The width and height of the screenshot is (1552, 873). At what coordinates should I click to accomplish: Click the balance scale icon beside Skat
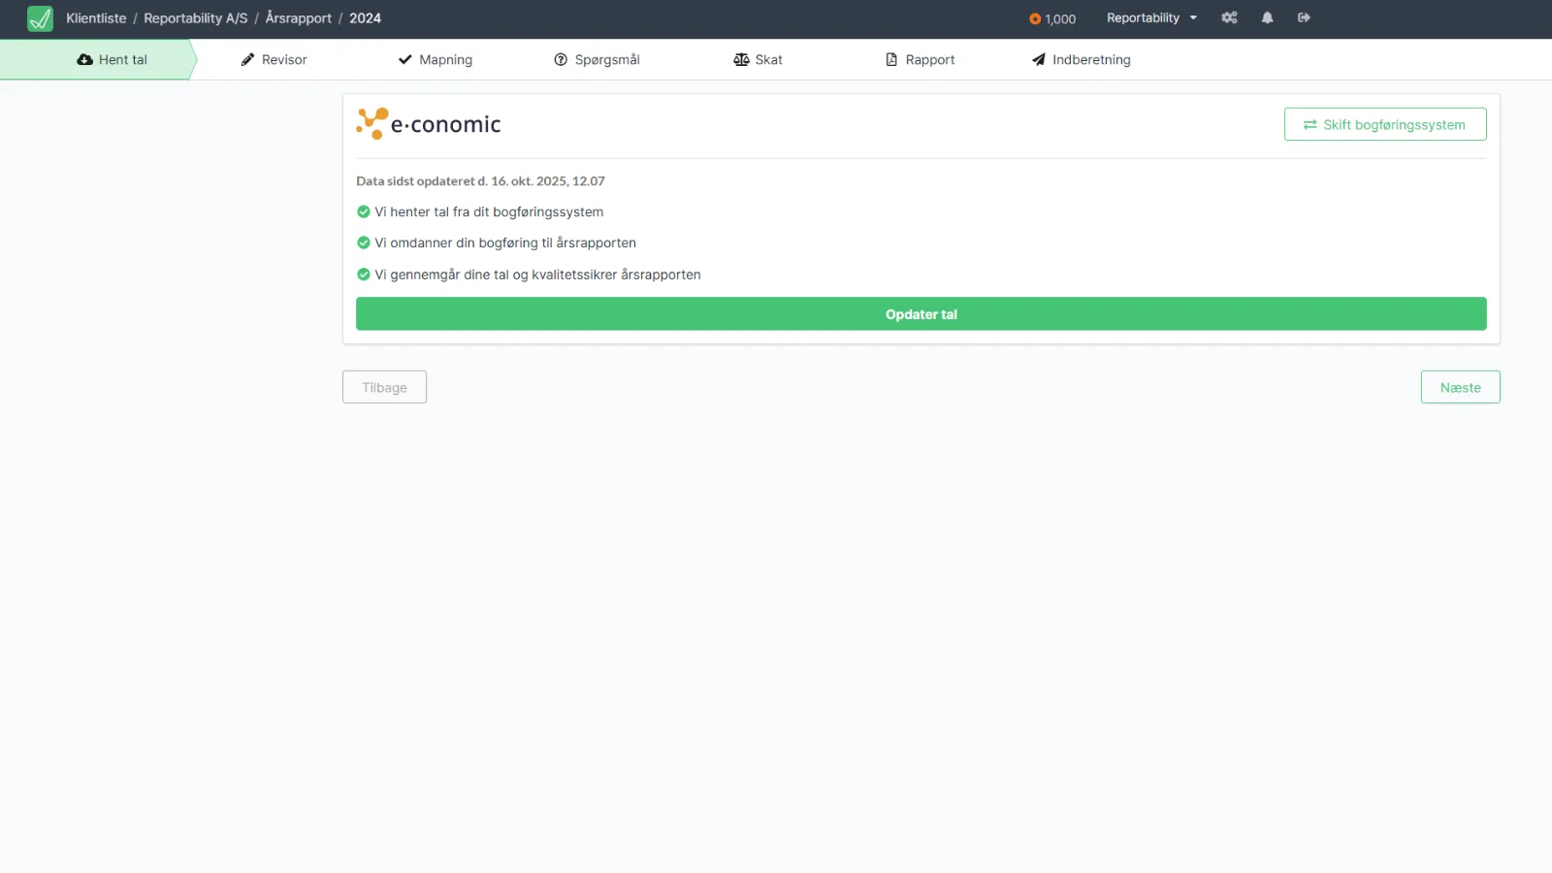[741, 59]
